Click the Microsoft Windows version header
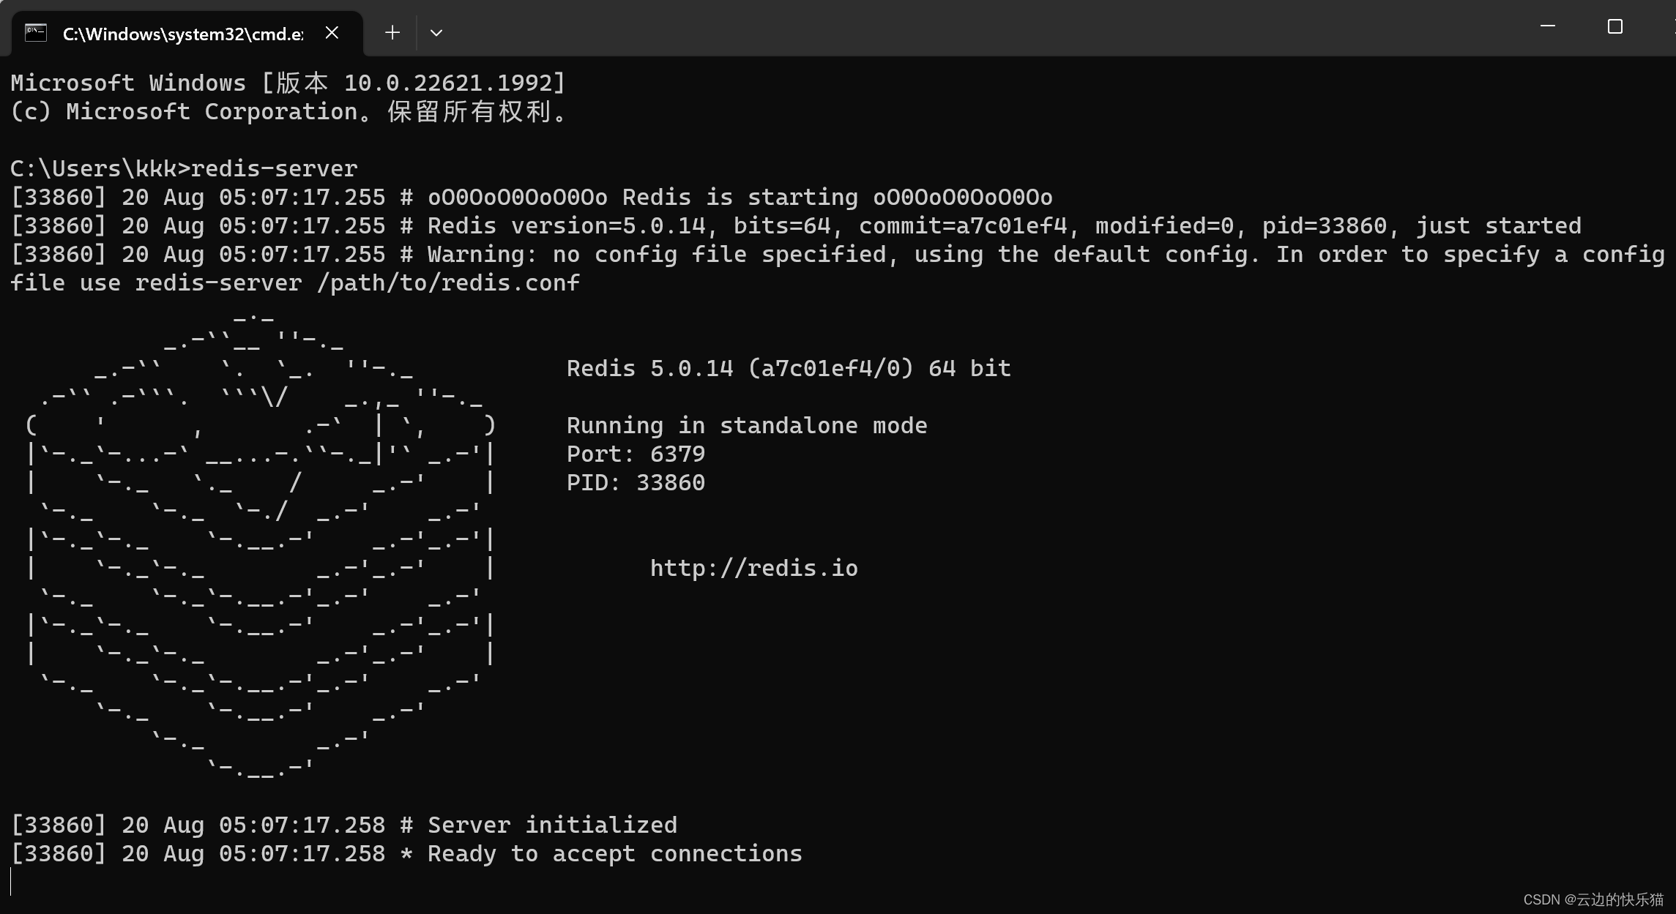1676x914 pixels. 287,82
